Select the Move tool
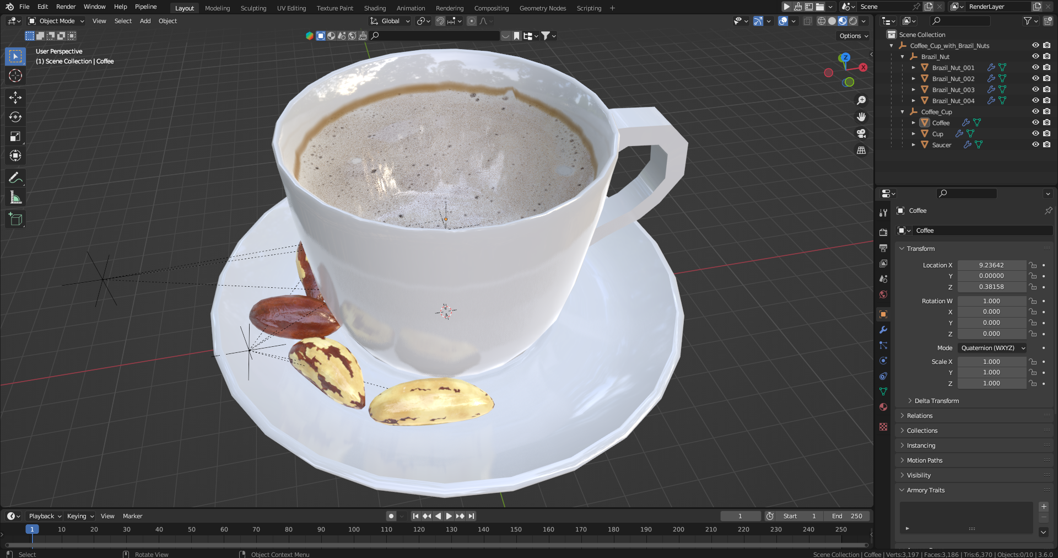 point(15,98)
